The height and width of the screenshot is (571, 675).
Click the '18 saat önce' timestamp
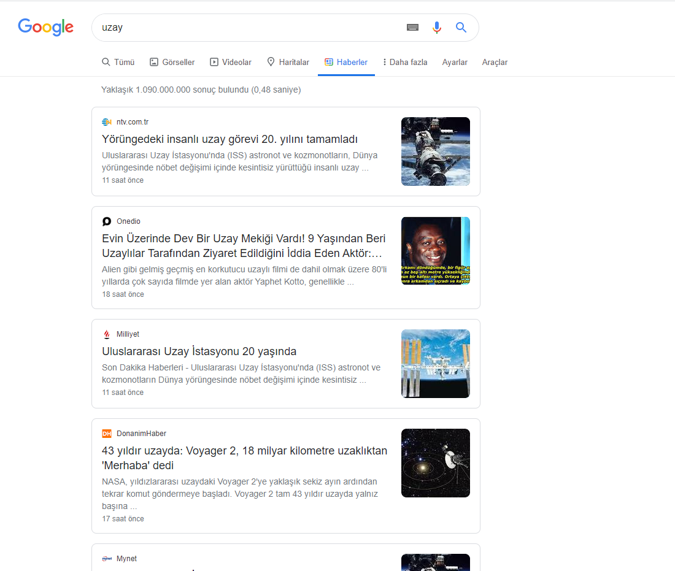123,294
